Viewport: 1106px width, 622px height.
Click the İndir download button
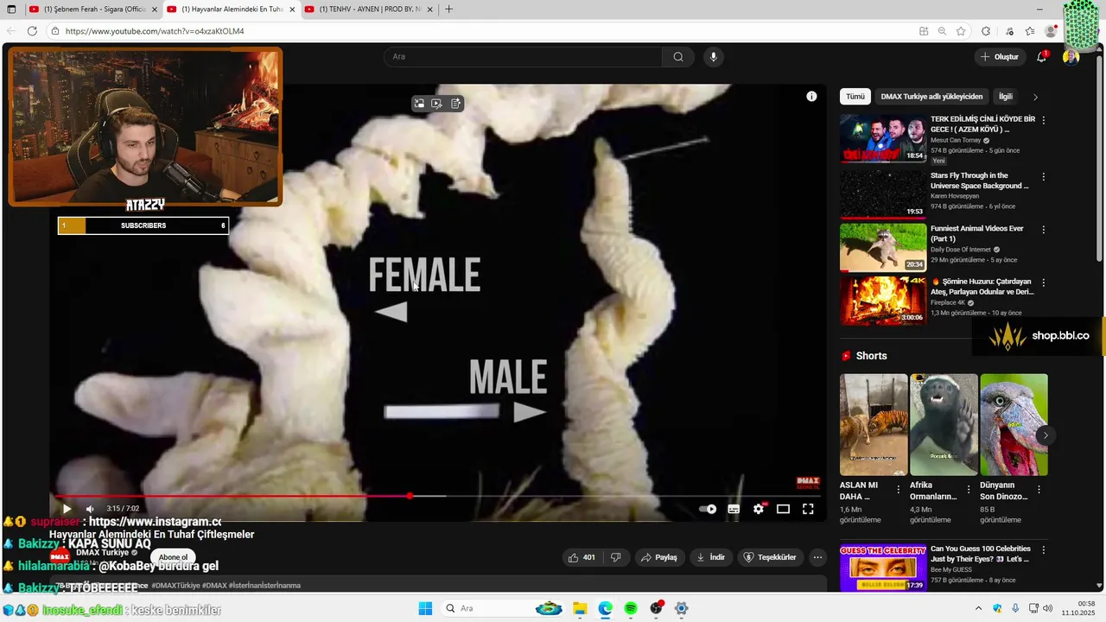pos(711,557)
